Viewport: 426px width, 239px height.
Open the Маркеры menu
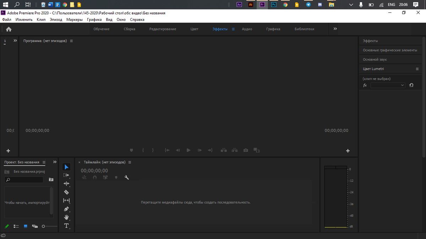pyautogui.click(x=75, y=20)
